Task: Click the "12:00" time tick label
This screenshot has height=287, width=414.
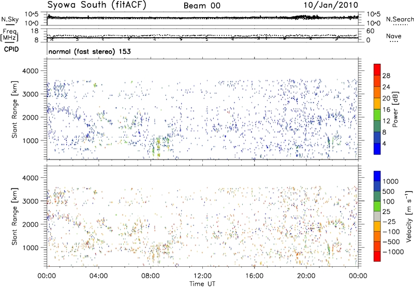Action: coord(202,276)
